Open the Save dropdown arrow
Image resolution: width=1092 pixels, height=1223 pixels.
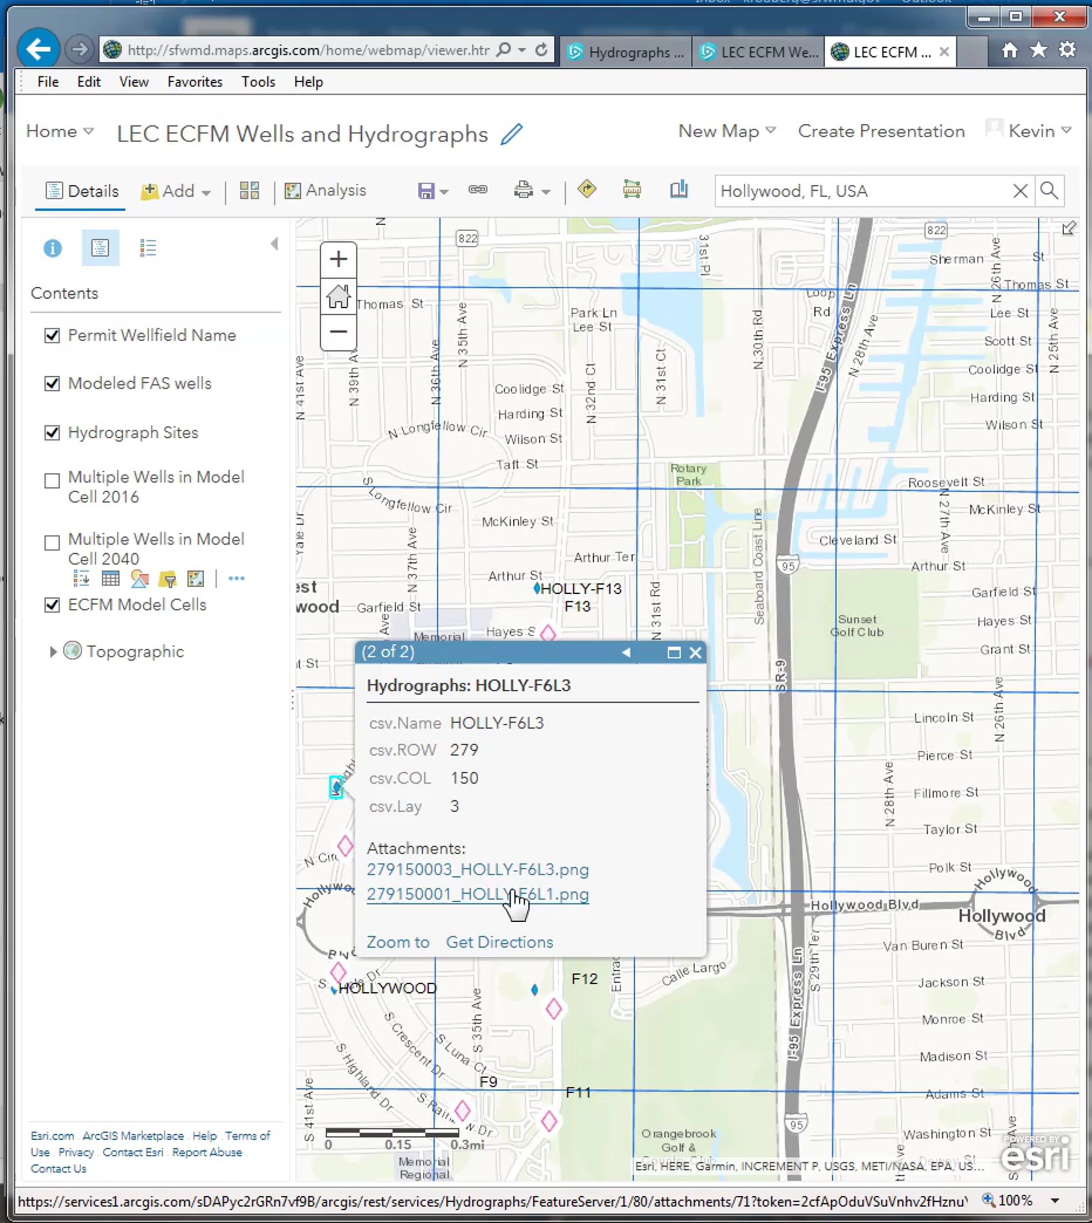tap(444, 192)
